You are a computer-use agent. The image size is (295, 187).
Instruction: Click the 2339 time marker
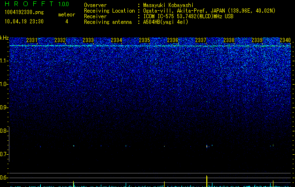[257, 40]
